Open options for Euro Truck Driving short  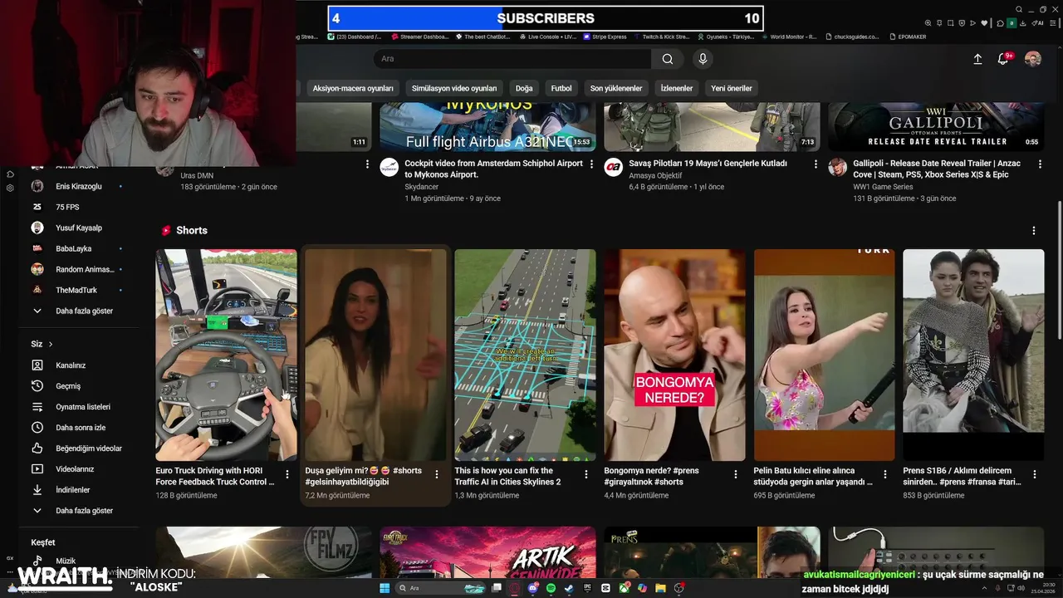click(287, 474)
